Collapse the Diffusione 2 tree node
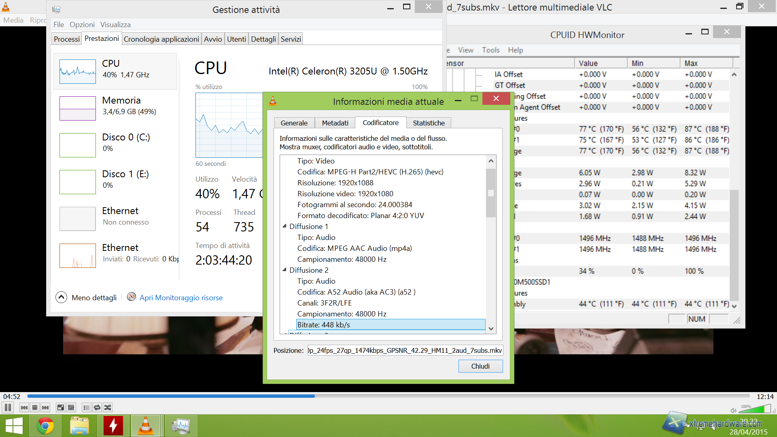 [x=284, y=270]
